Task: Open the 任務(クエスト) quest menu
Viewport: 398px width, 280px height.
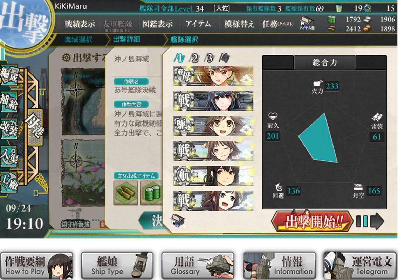Action: (x=278, y=24)
